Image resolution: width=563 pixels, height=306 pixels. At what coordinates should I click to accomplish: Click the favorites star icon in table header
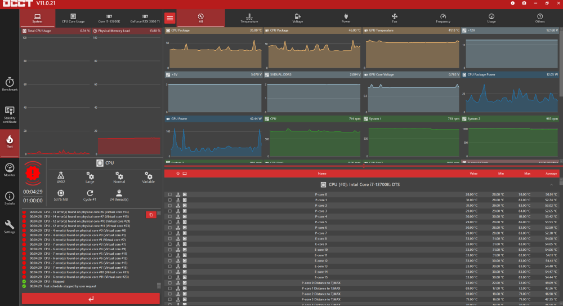[x=178, y=174]
